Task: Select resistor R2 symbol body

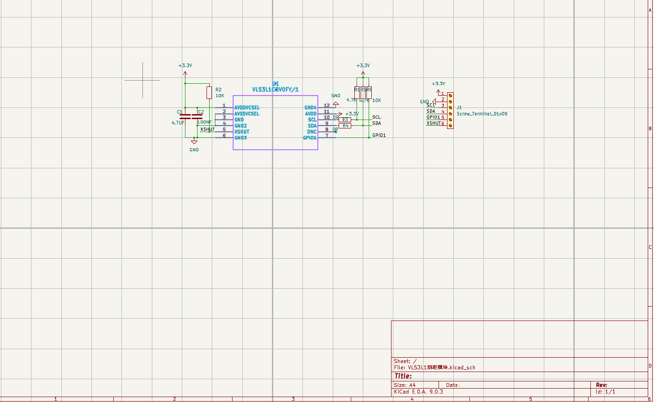Action: point(209,93)
